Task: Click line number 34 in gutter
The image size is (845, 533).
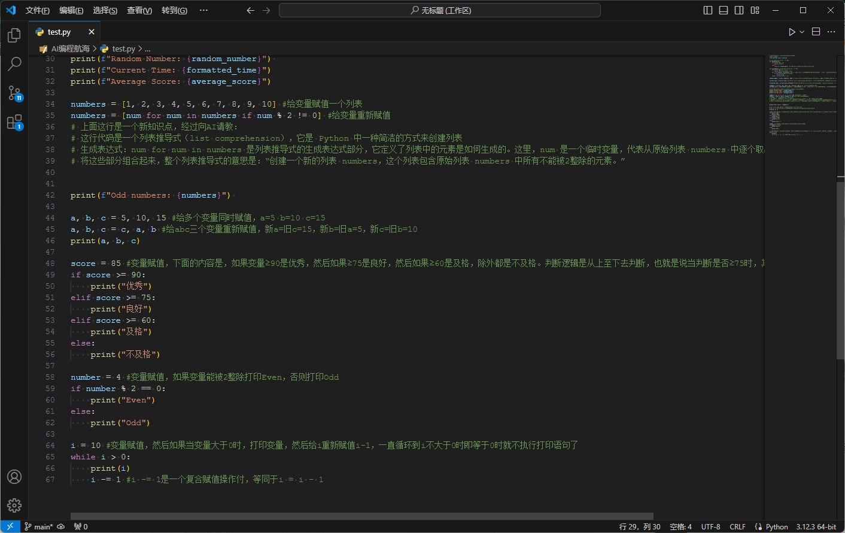Action: click(x=50, y=104)
